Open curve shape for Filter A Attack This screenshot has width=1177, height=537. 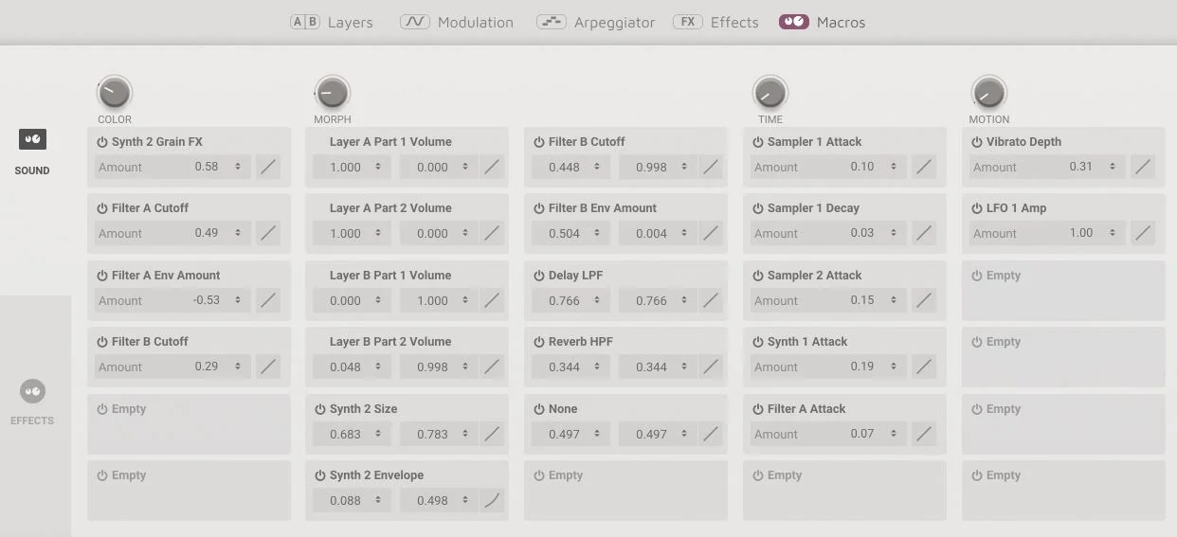click(924, 434)
